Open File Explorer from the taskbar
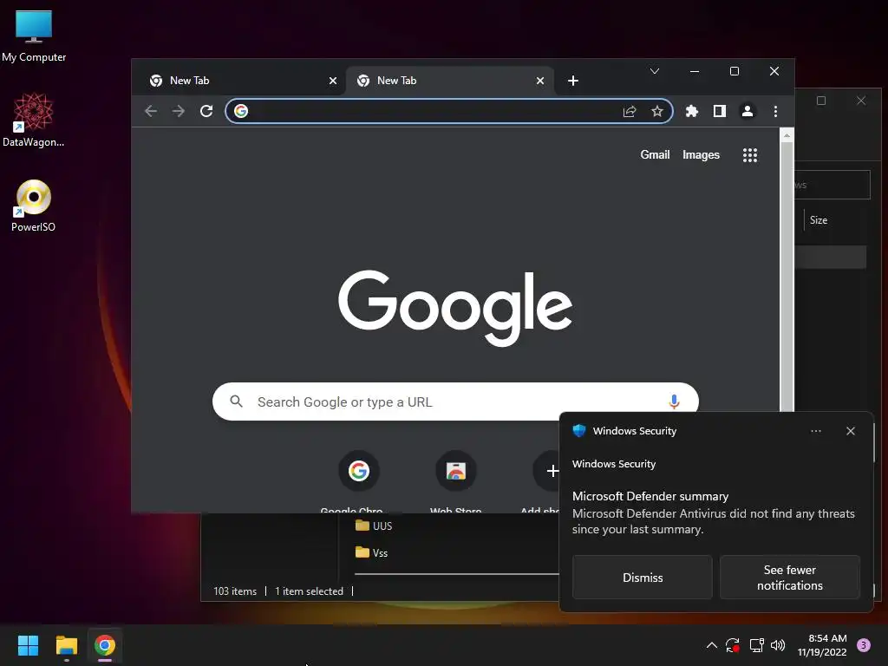 coord(66,645)
